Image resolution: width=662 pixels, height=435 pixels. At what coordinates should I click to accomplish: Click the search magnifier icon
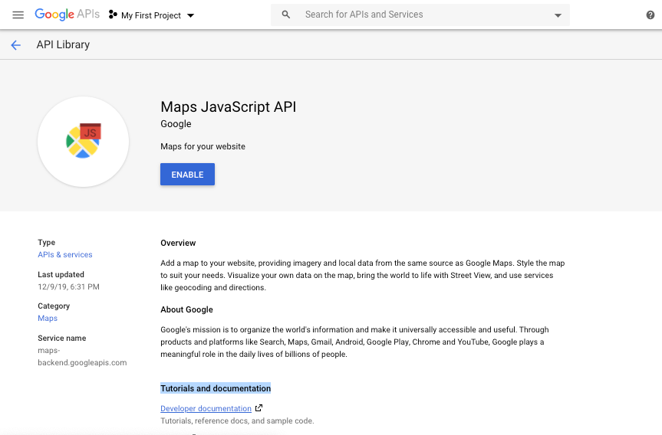point(286,15)
